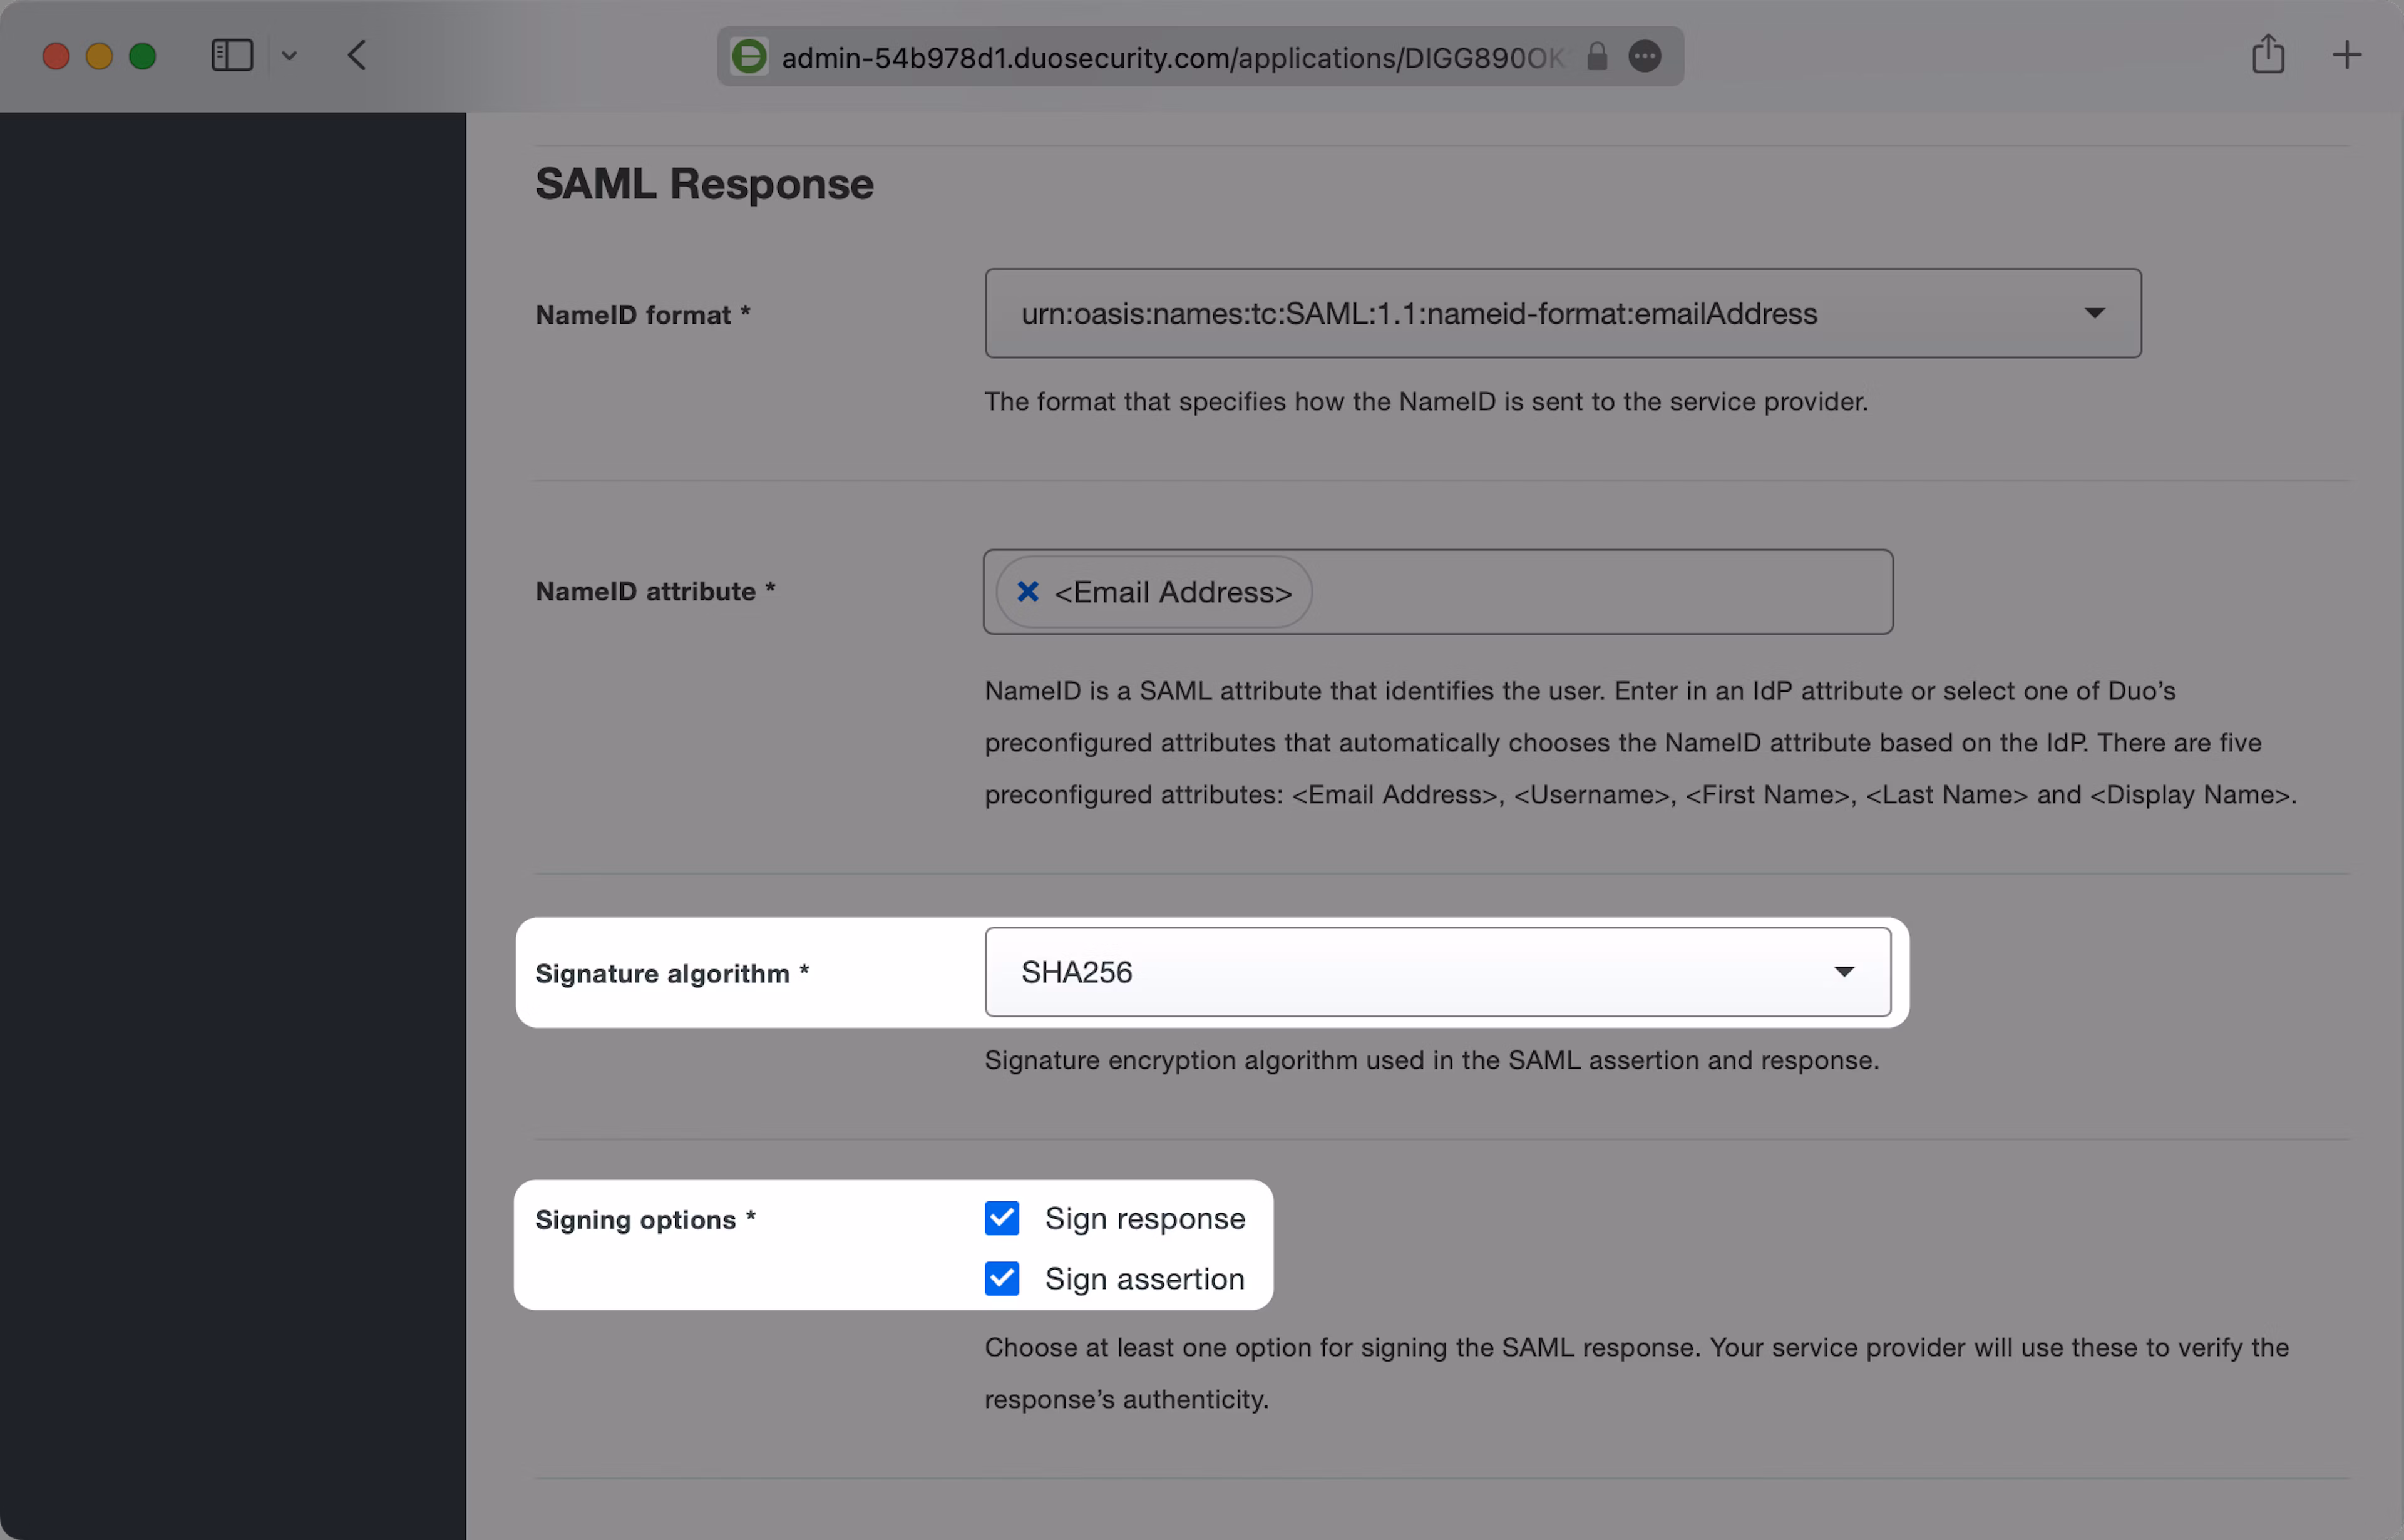
Task: Open the NameID format dropdown
Action: pyautogui.click(x=1562, y=313)
